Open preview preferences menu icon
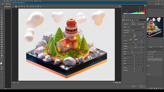This screenshot has width=164, height=92. [x=120, y=83]
